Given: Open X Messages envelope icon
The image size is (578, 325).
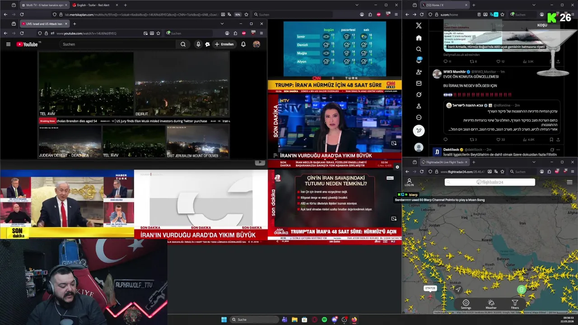Looking at the screenshot, I should 419,84.
